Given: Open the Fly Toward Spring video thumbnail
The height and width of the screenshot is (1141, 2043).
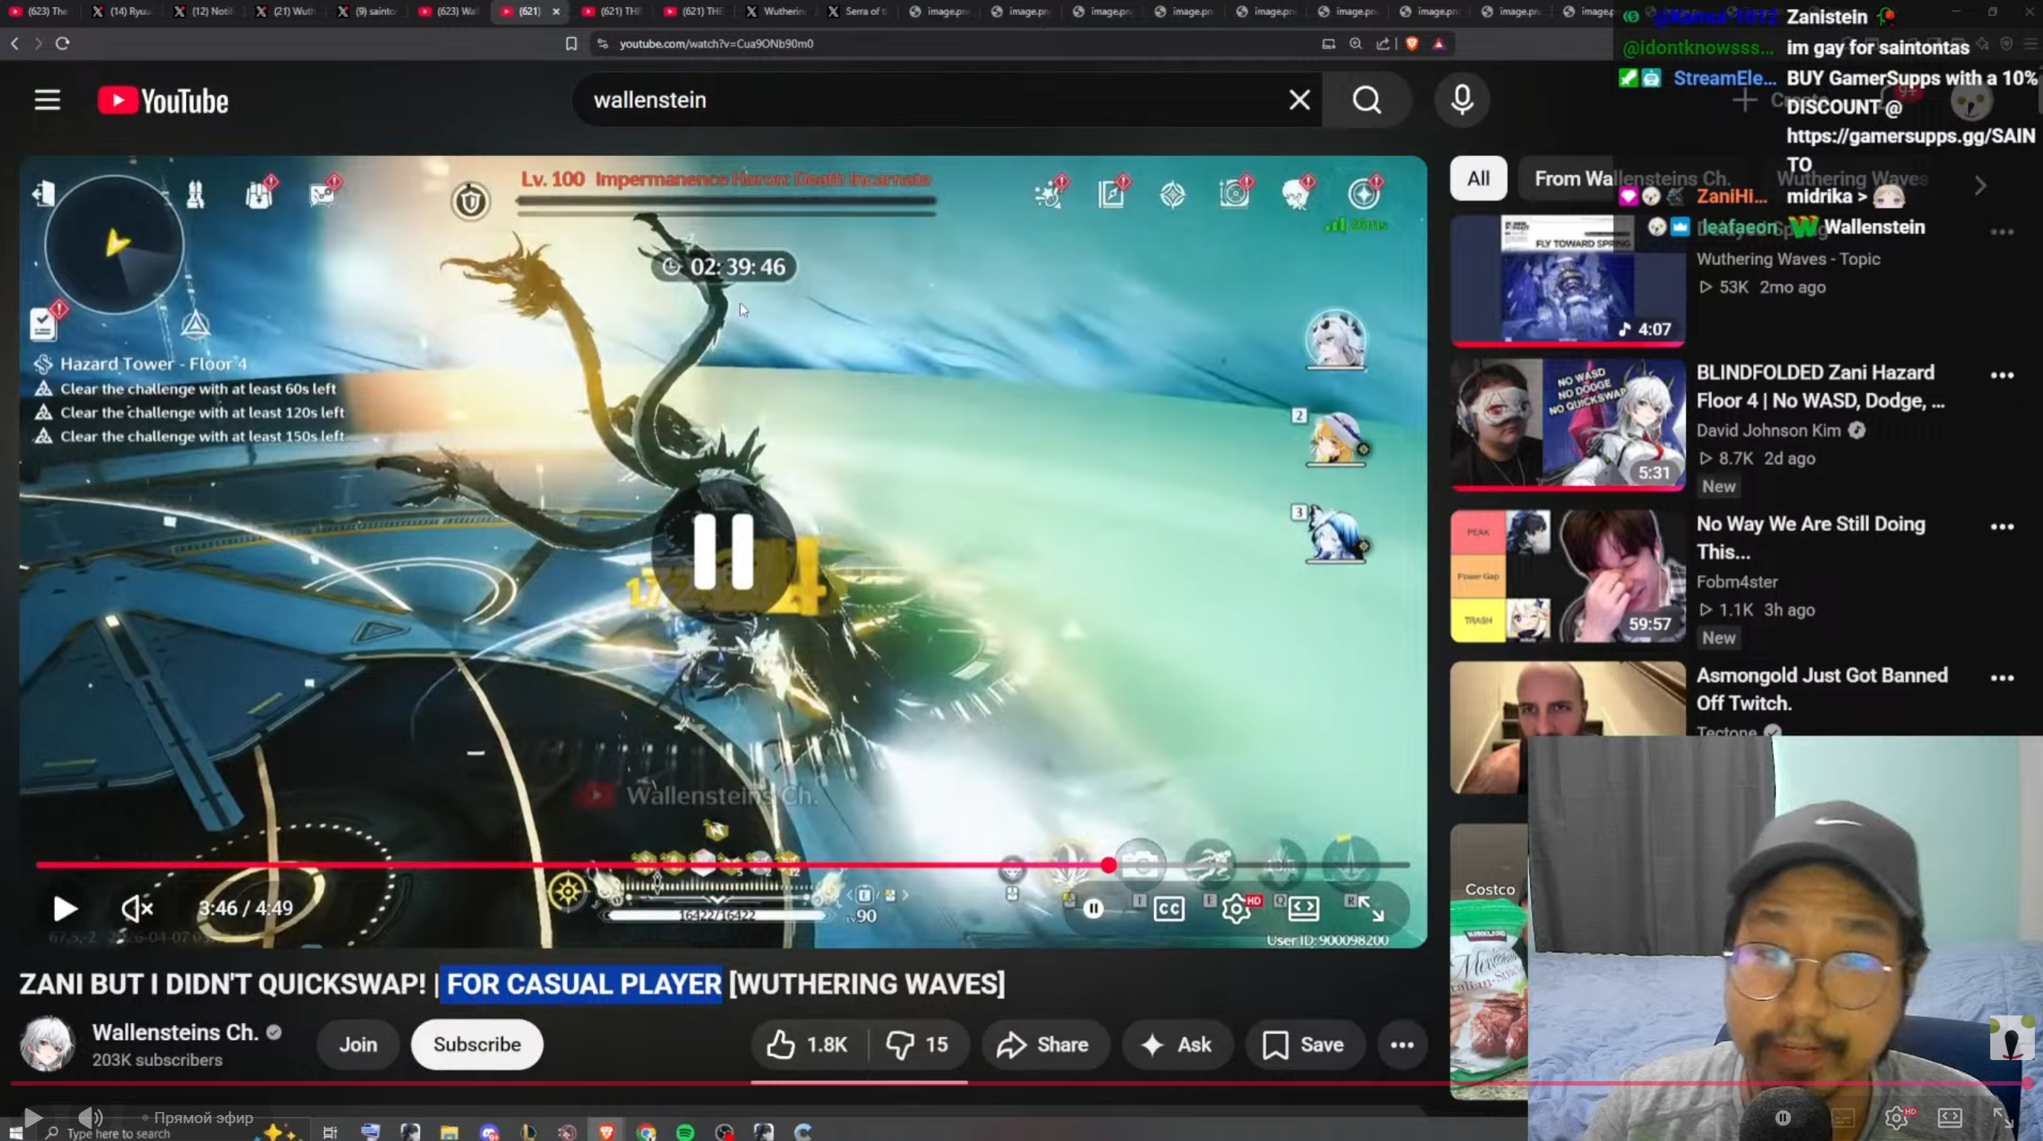Looking at the screenshot, I should click(1568, 279).
